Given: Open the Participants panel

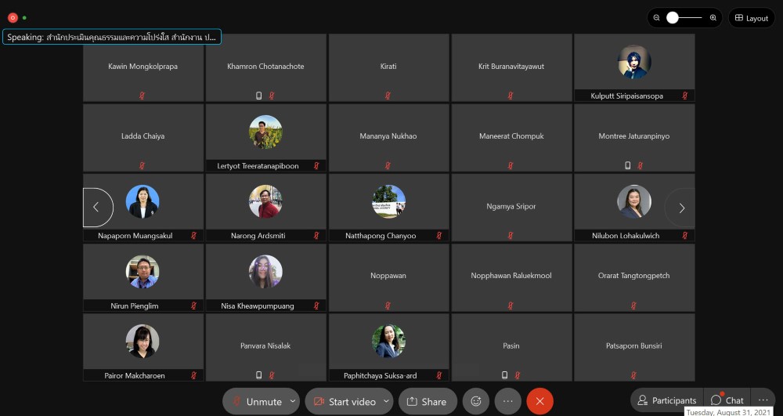Looking at the screenshot, I should point(666,400).
